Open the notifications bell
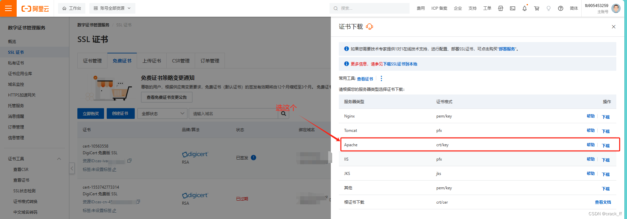627x219 pixels. [525, 8]
